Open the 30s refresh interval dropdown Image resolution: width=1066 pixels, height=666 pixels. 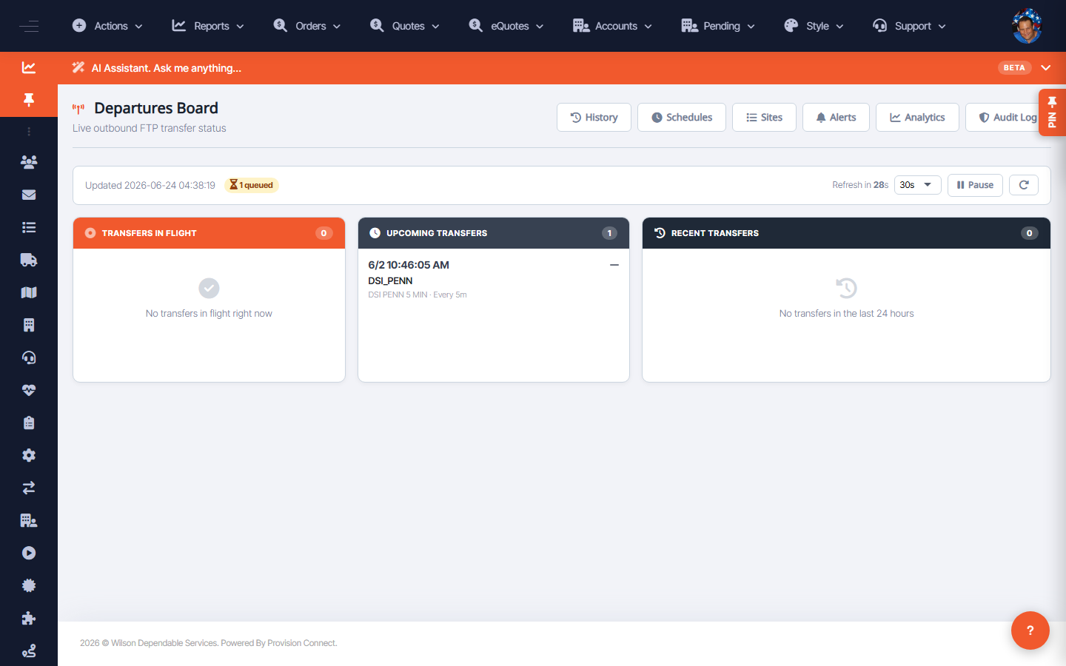pos(917,185)
